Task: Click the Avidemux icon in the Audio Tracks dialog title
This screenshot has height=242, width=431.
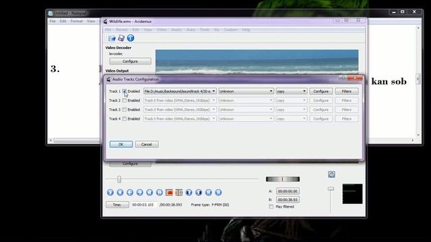Action: [108, 79]
